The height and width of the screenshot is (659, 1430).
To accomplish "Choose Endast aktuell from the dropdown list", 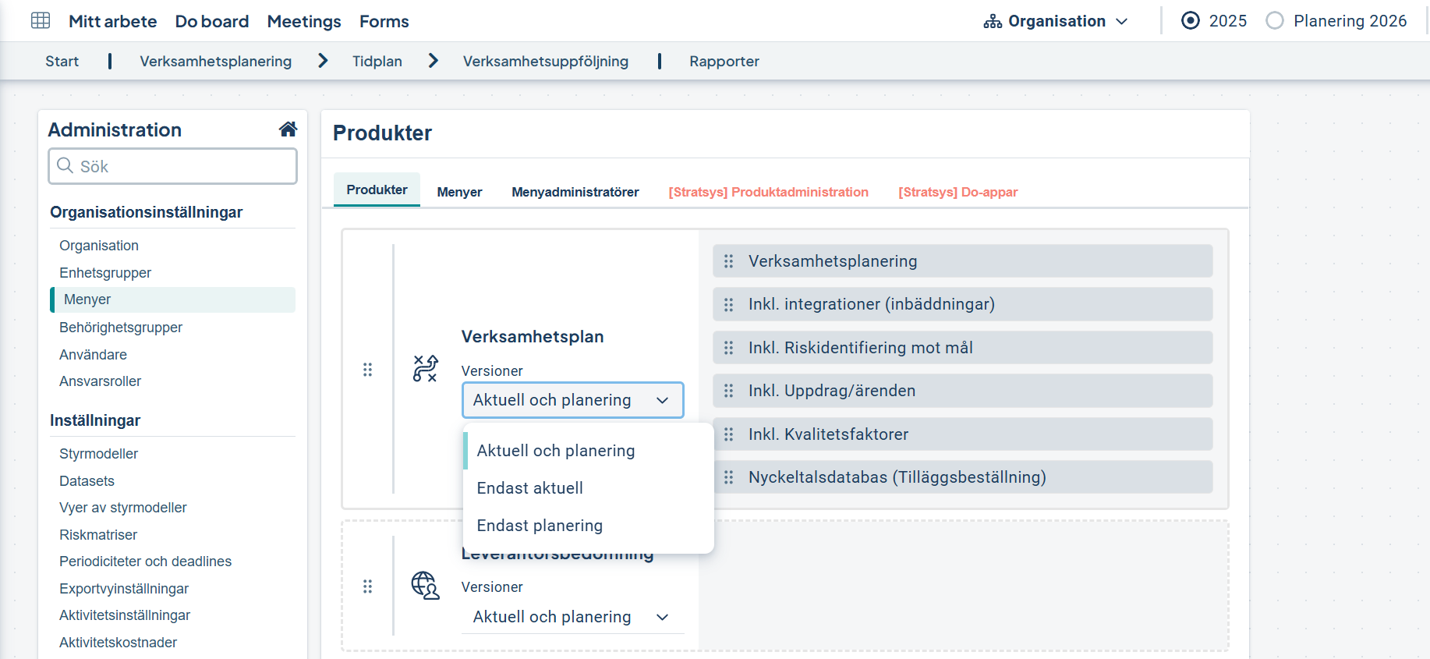I will (x=530, y=488).
